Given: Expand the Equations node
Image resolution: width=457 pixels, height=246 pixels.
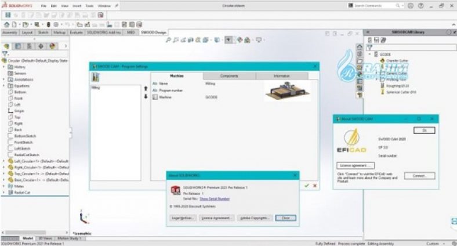Looking at the screenshot, I should [x=4, y=86].
